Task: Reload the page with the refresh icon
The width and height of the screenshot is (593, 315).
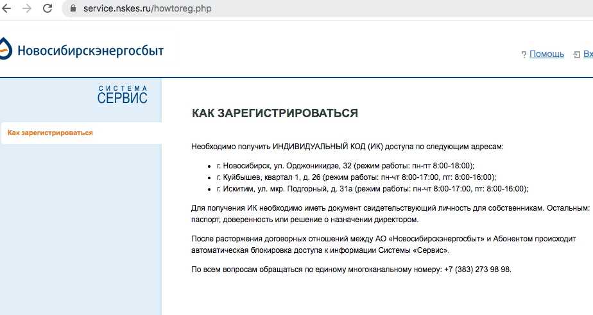Action: (x=47, y=9)
